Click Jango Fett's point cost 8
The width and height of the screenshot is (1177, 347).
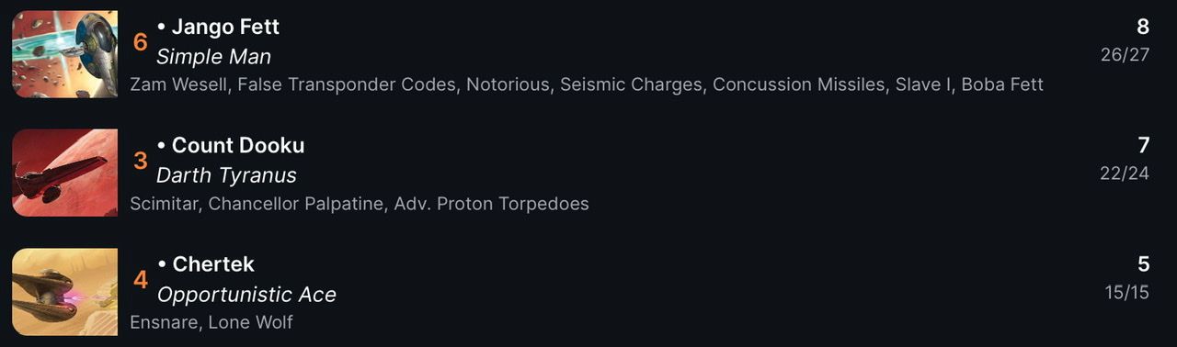(x=1143, y=27)
